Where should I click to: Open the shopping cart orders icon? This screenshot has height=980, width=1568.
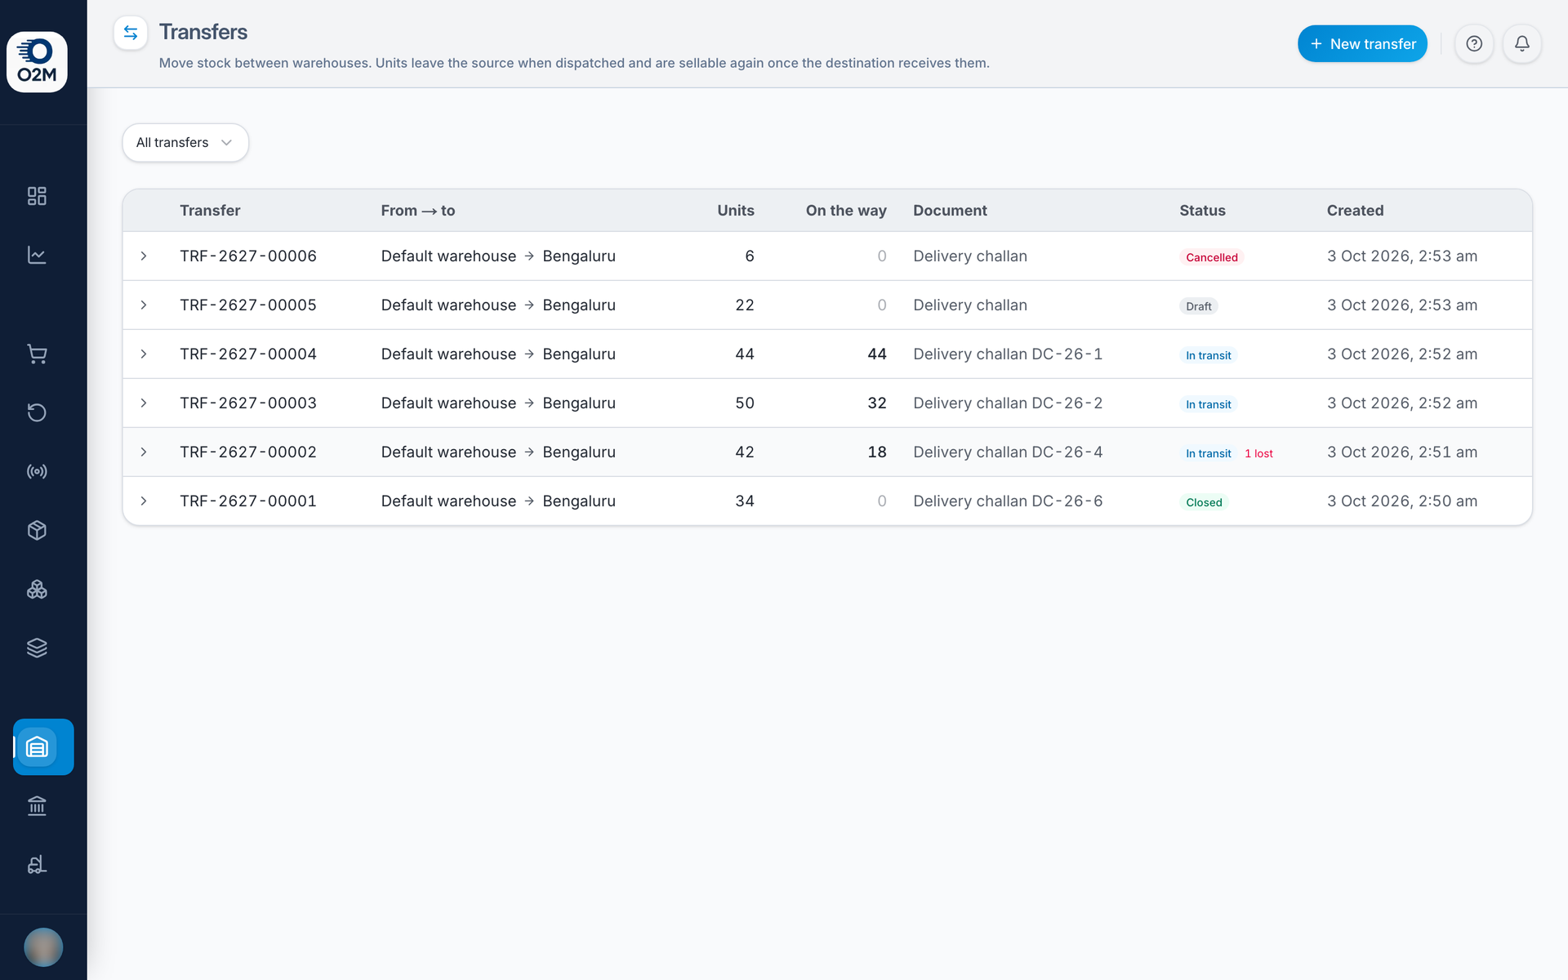[x=37, y=354]
